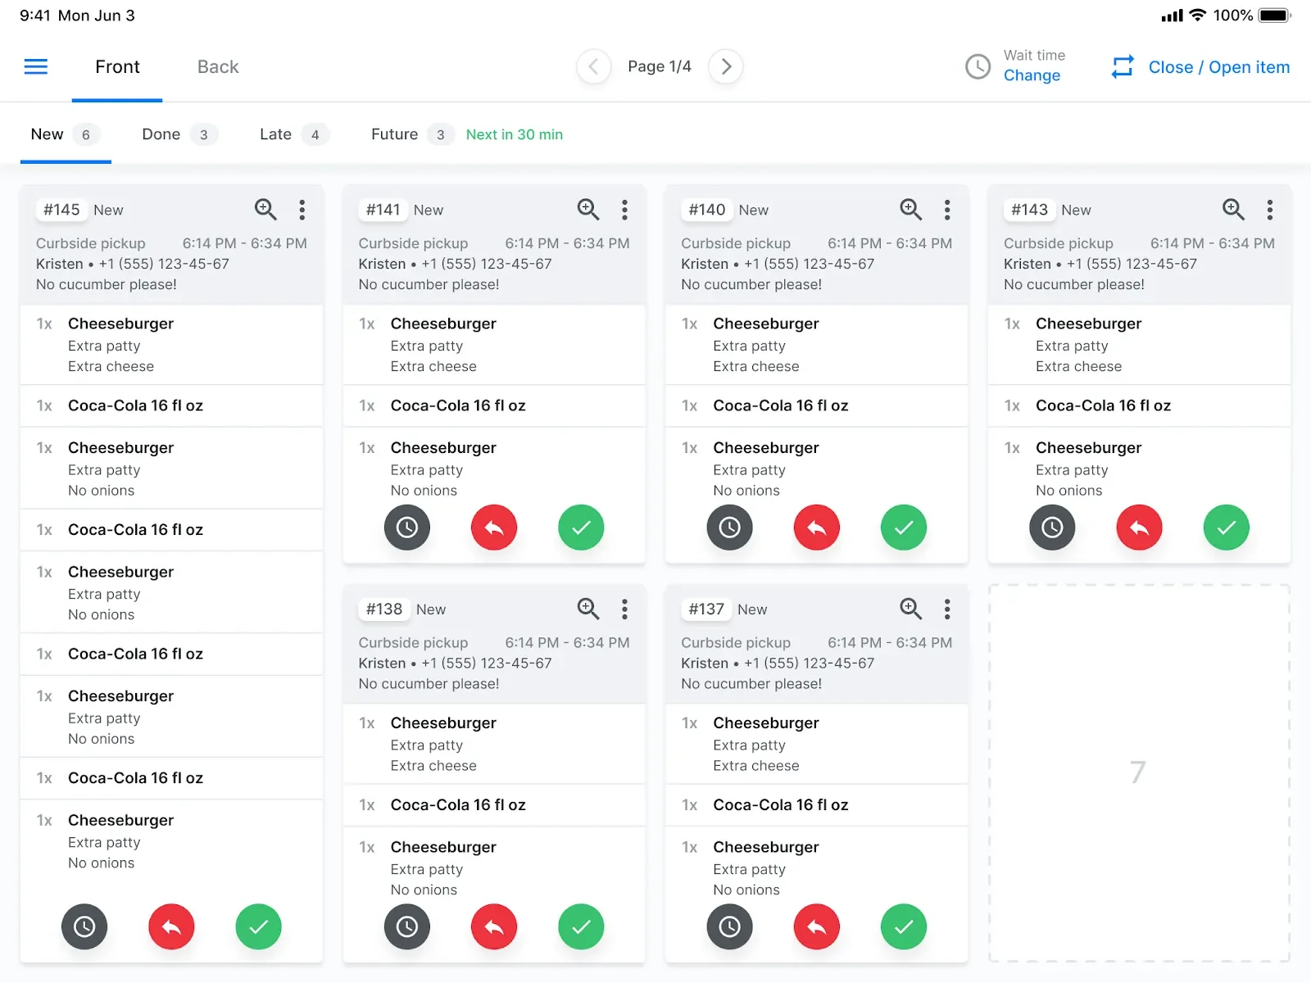
Task: Zoom into order #140
Action: 911,210
